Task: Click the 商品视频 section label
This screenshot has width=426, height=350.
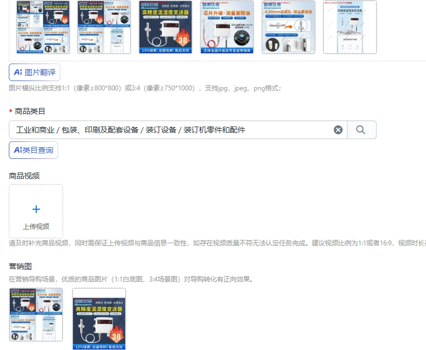Action: tap(24, 176)
